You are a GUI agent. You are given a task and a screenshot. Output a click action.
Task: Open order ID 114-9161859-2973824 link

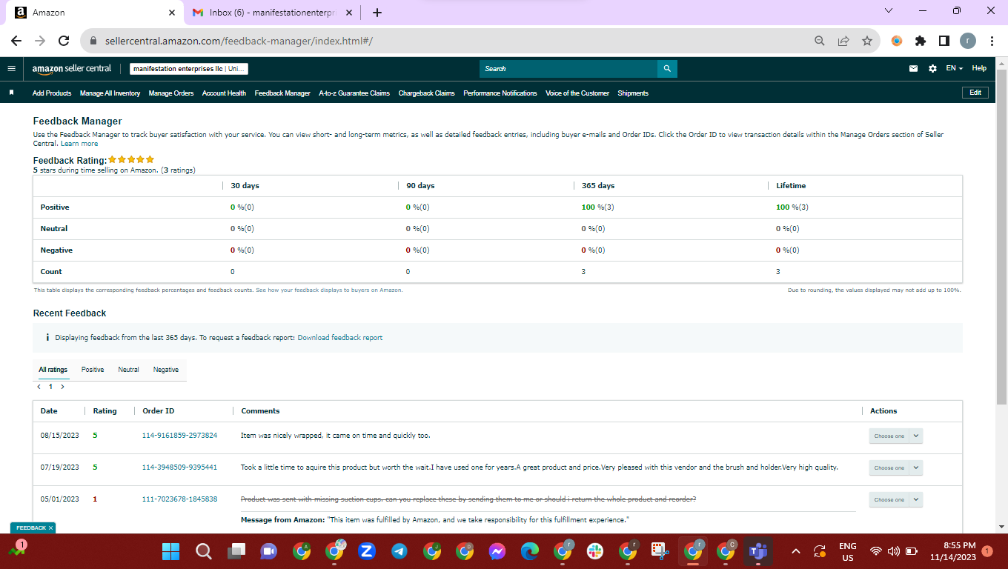coord(180,436)
